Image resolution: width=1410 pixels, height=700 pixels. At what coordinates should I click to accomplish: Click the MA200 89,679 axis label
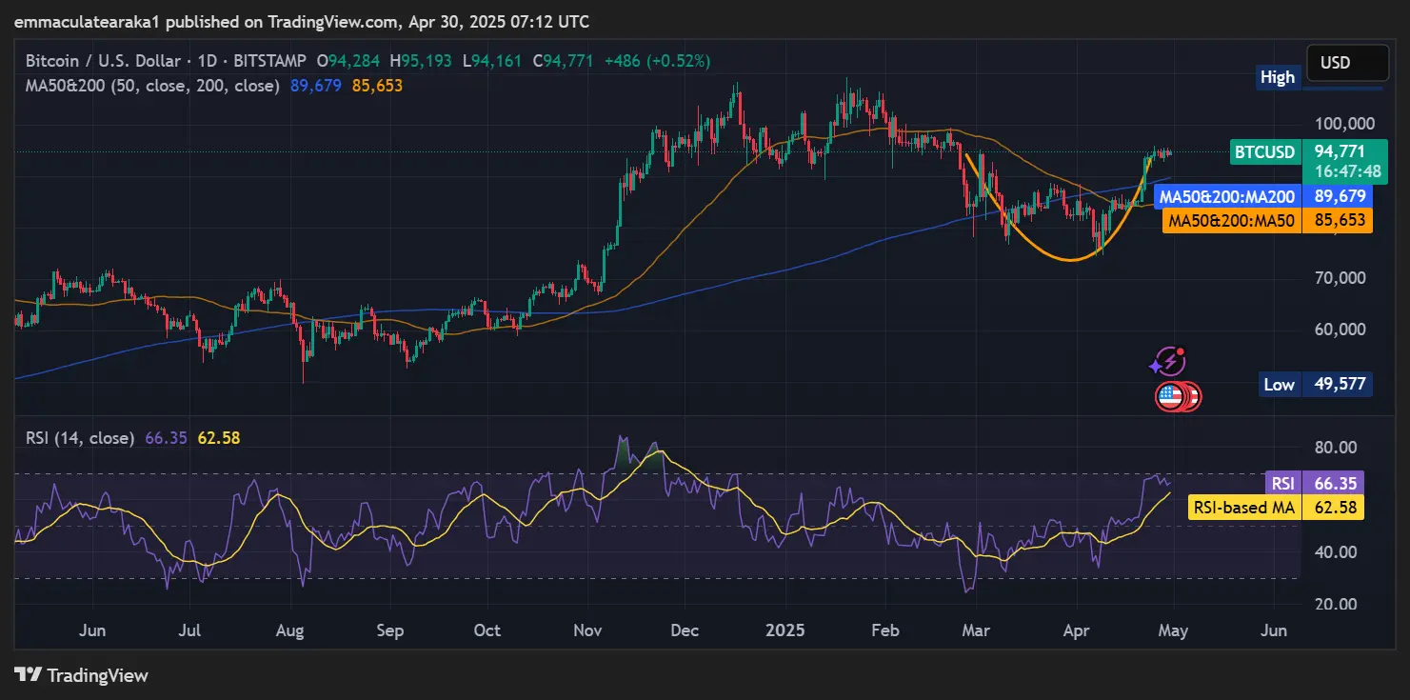(1262, 197)
